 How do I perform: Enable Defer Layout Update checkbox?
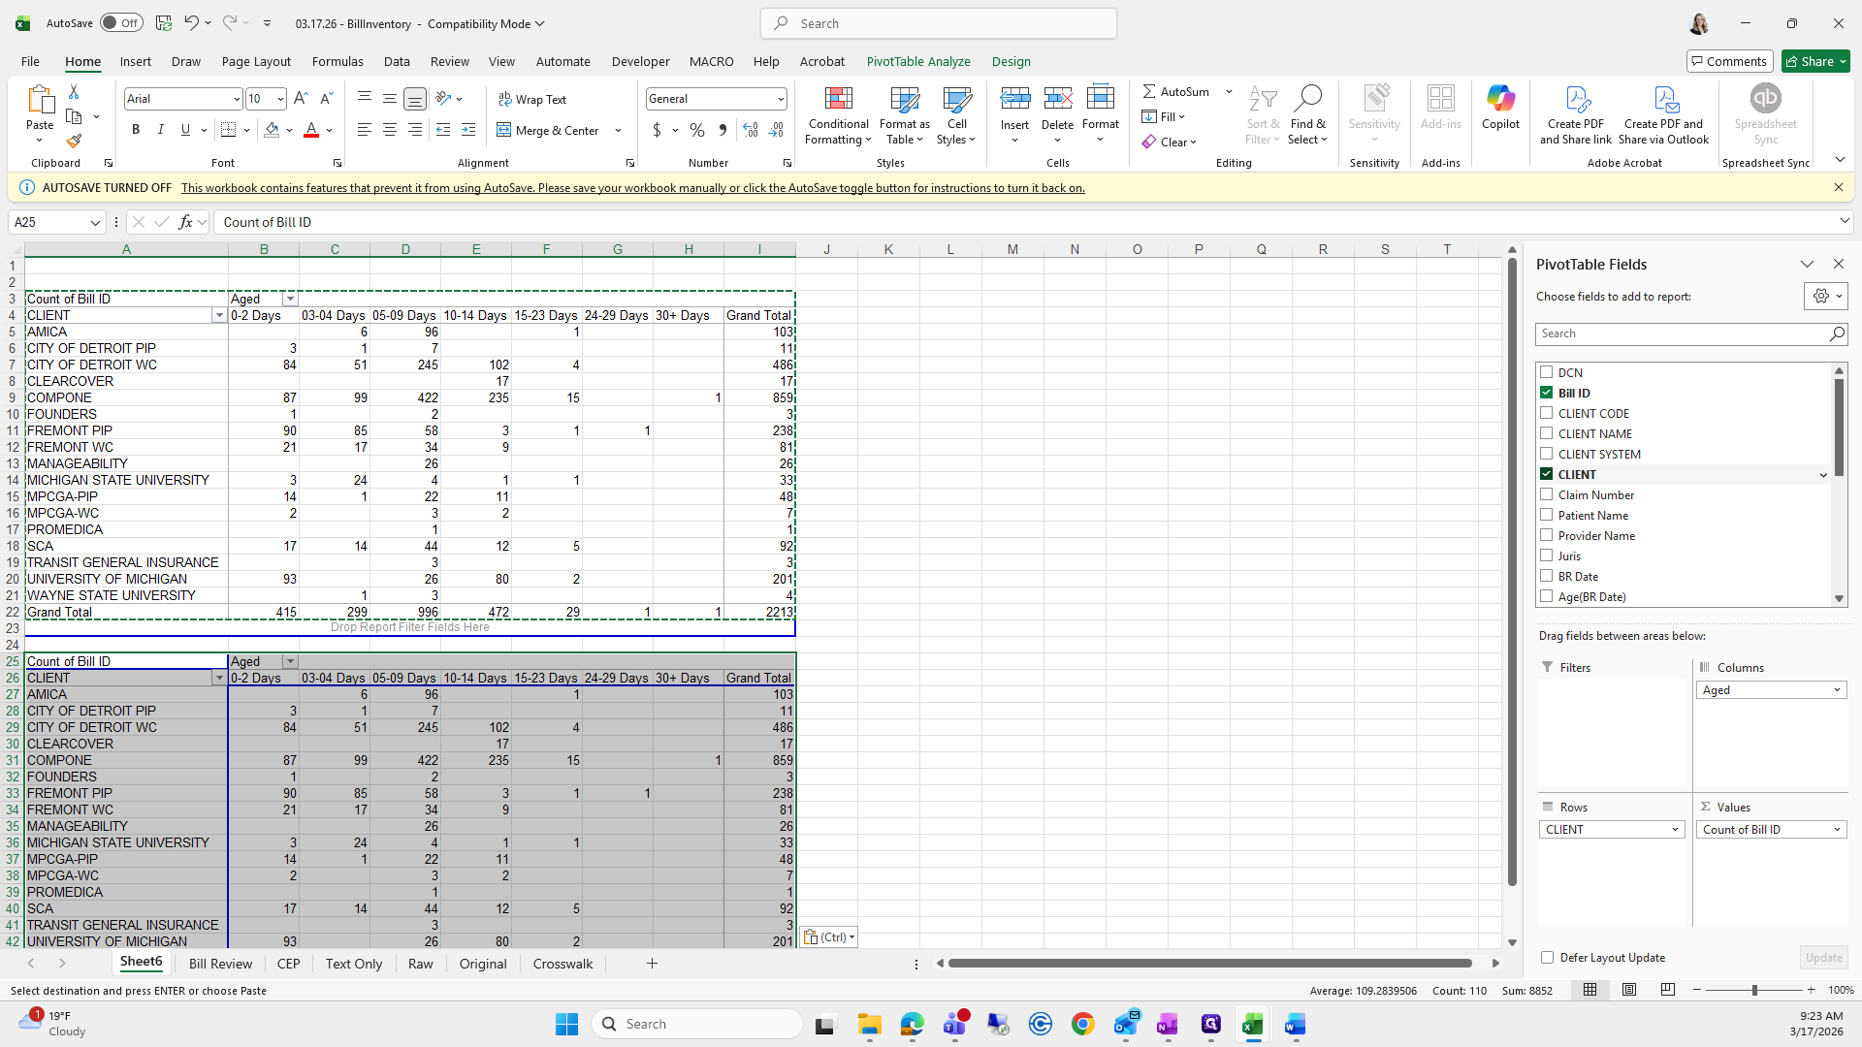pyautogui.click(x=1548, y=957)
